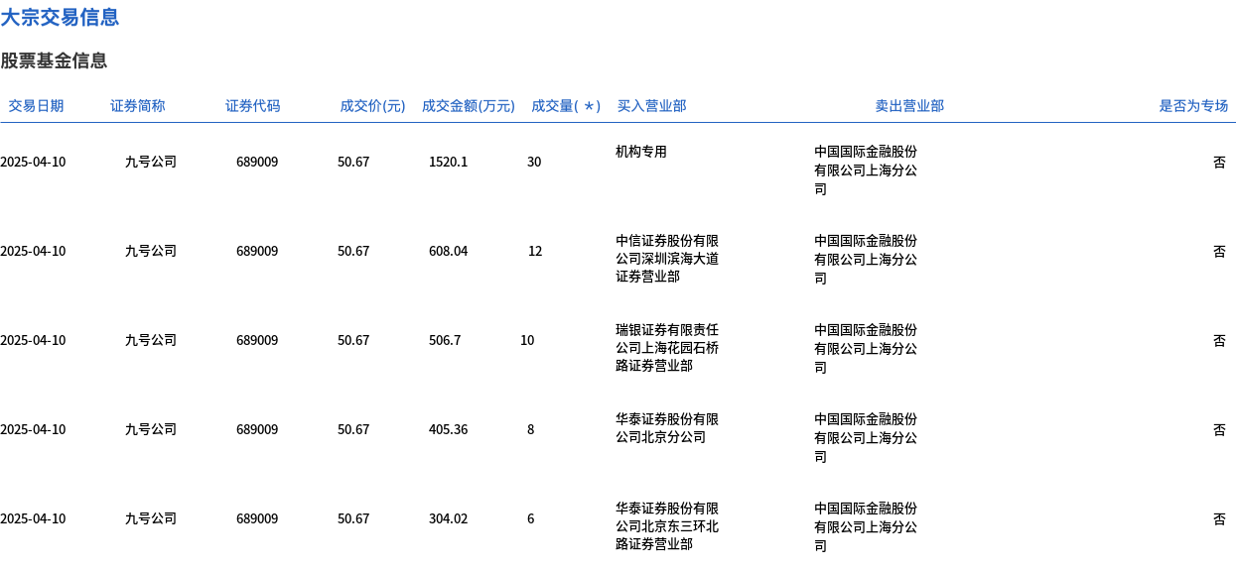This screenshot has height=569, width=1236.
Task: Click code 689009 in the 1520.1 row
Action: pos(257,162)
